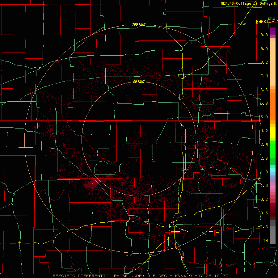Click the 6.6 value on the color scale
Image resolution: width=278 pixels, height=278 pixels.
[264, 90]
